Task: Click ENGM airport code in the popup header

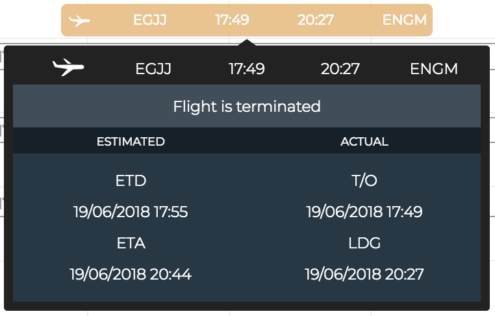Action: (434, 68)
